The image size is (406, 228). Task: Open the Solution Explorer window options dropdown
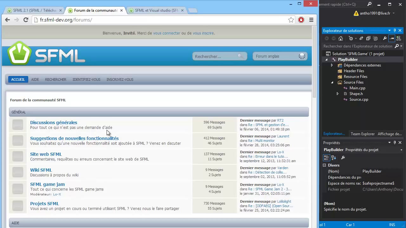click(390, 30)
